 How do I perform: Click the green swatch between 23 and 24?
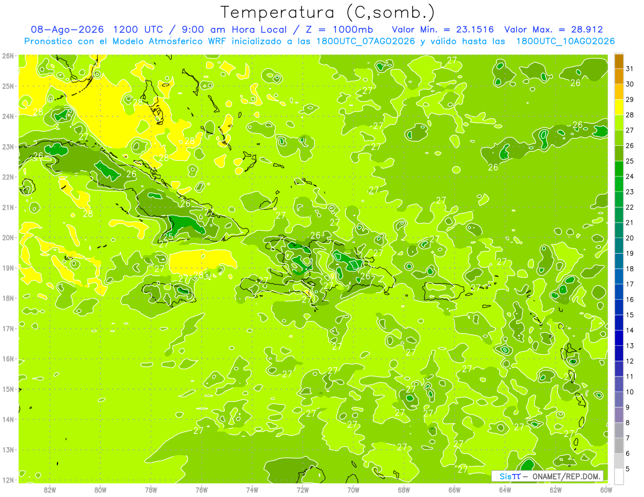pyautogui.click(x=619, y=184)
